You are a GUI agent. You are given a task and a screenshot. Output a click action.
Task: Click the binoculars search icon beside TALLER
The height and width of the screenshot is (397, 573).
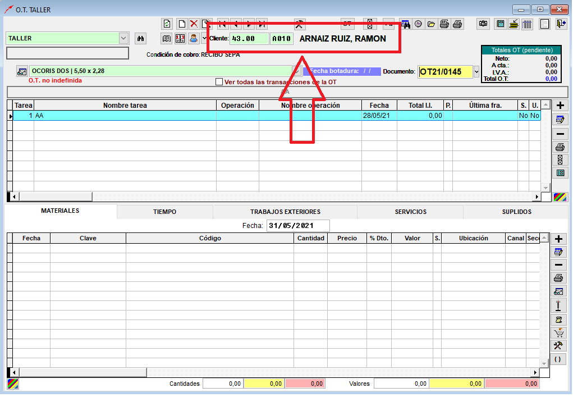(140, 38)
